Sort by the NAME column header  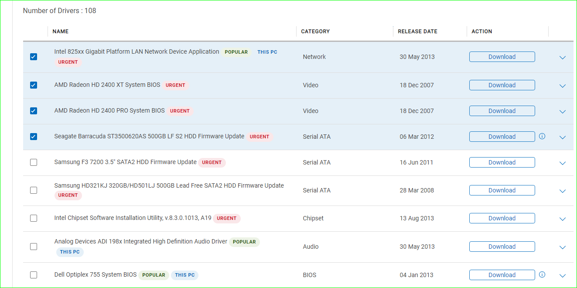click(x=61, y=31)
